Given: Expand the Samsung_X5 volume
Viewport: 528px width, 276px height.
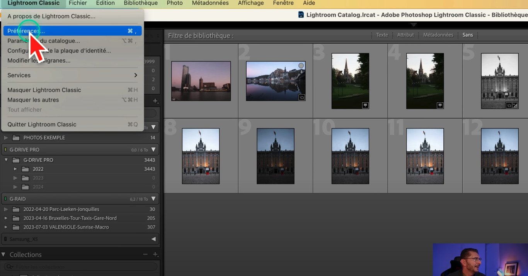Looking at the screenshot, I should click(153, 239).
